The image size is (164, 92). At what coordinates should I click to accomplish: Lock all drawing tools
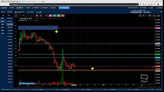tap(16, 55)
